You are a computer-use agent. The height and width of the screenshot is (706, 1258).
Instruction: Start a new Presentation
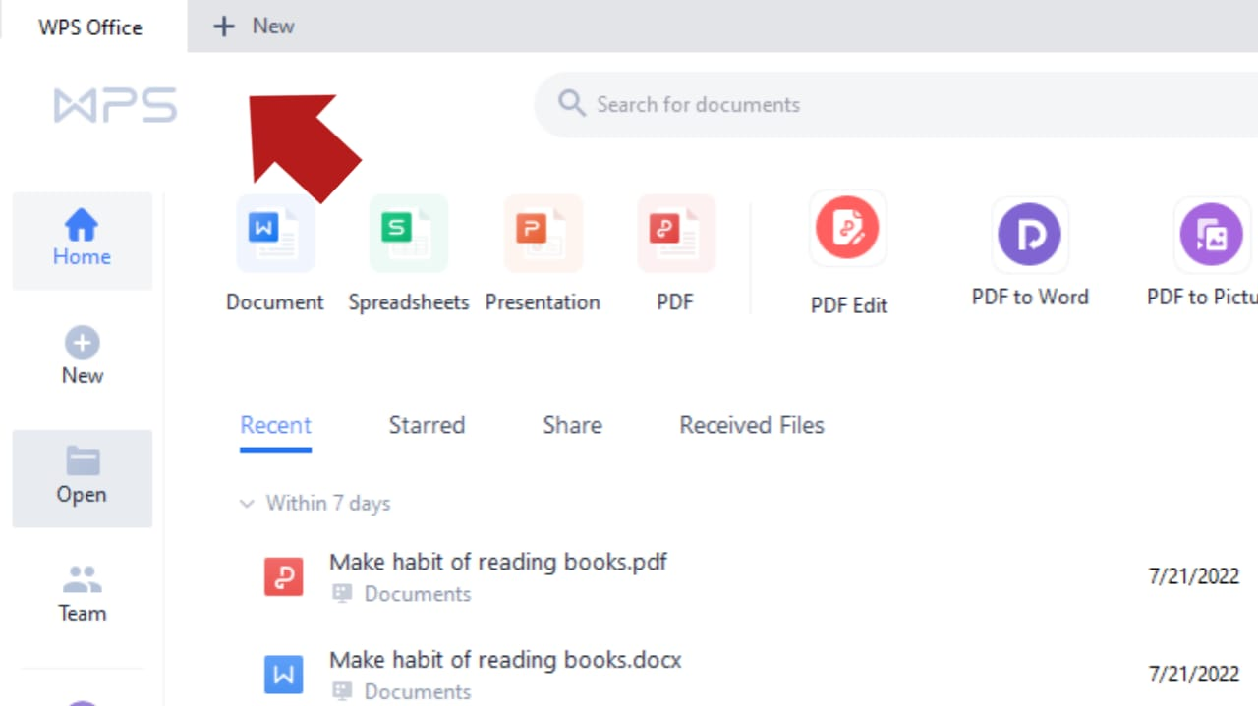[543, 234]
